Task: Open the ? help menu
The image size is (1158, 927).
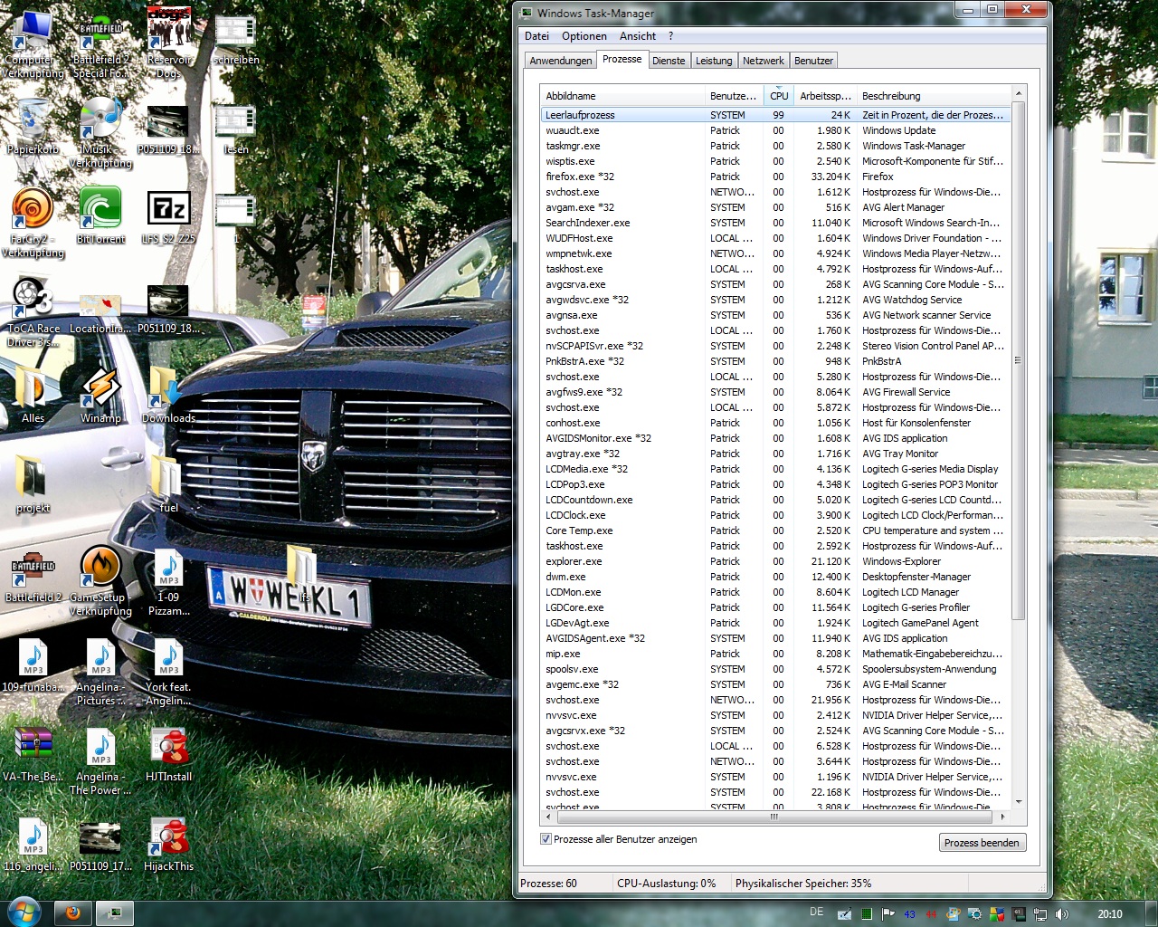Action: [x=670, y=36]
